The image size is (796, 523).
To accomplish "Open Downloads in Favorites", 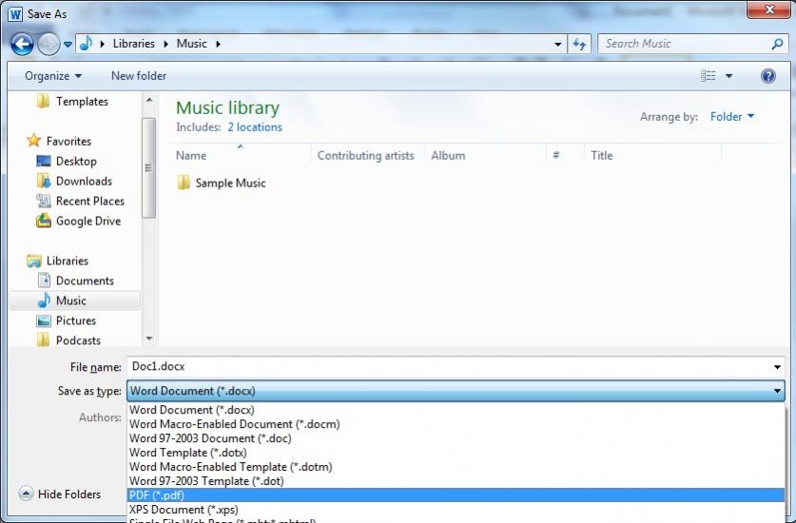I will [84, 181].
